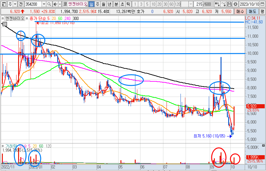Select the 초 second period
Image resolution: width=266 pixels, height=171 pixels.
[x=122, y=4]
